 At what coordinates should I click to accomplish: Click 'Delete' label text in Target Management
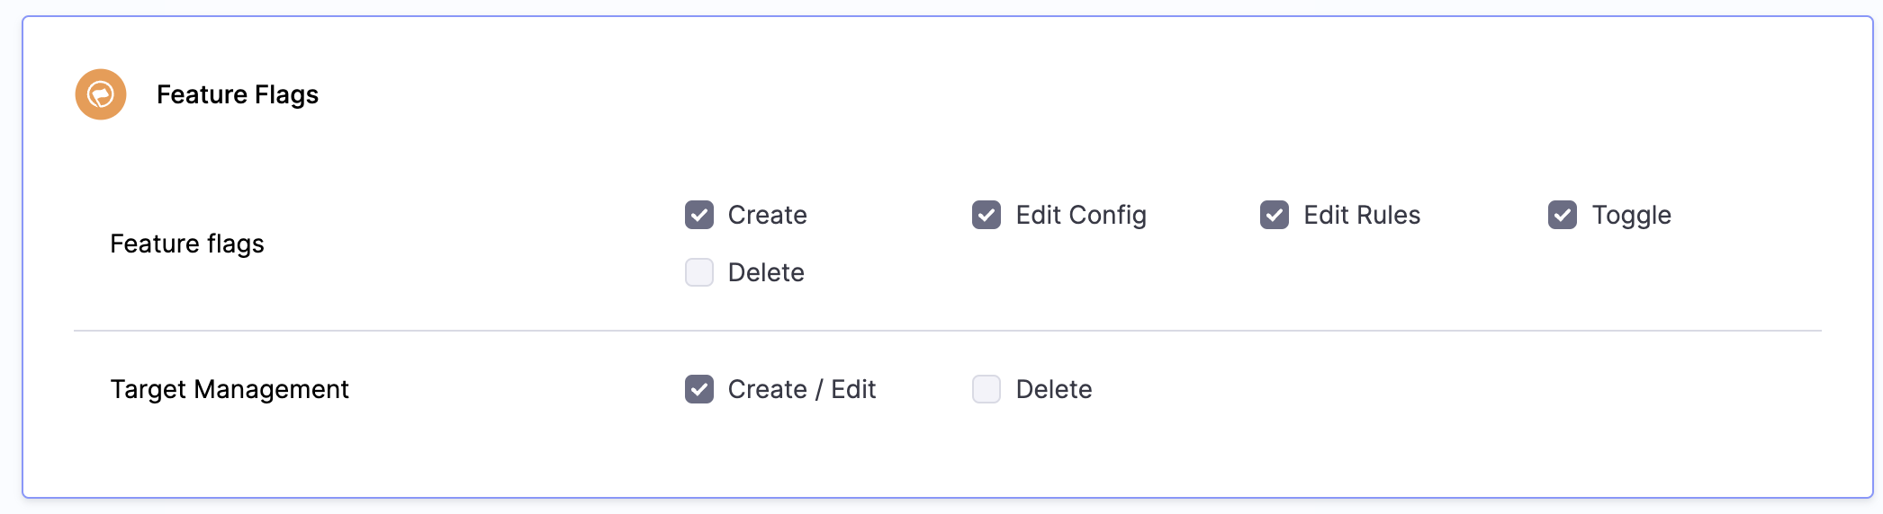click(x=1053, y=389)
